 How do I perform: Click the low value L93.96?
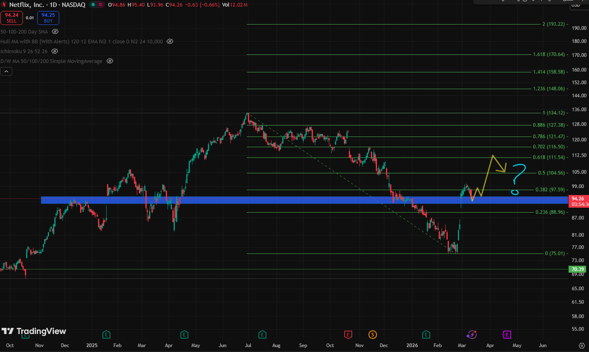[x=155, y=4]
